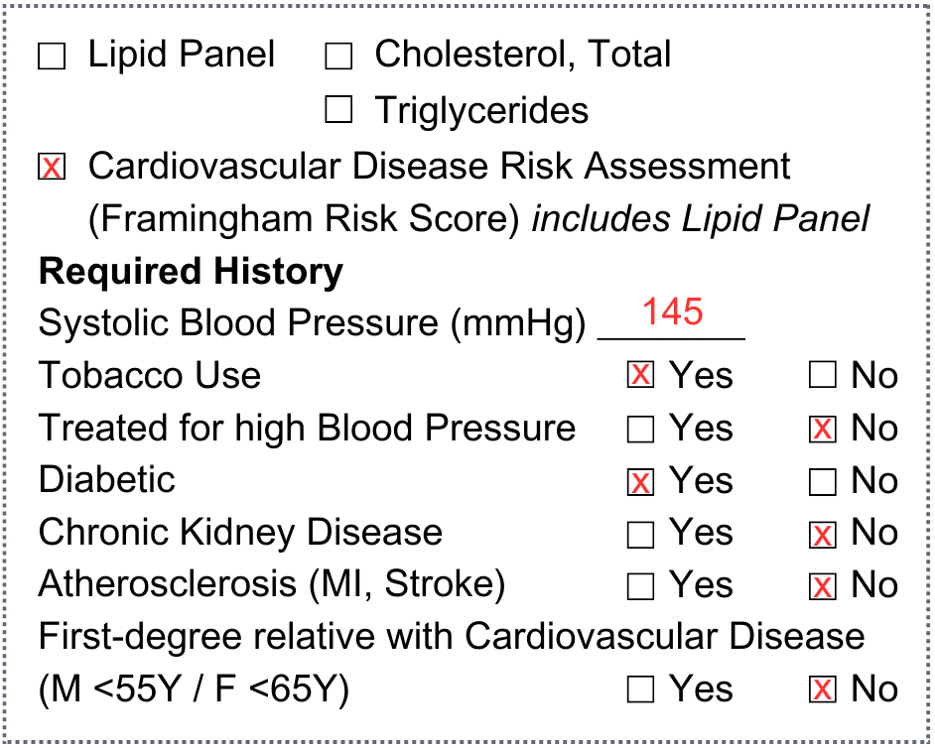Uncheck Atherosclerosis (MI, Stroke) No box

click(x=823, y=586)
